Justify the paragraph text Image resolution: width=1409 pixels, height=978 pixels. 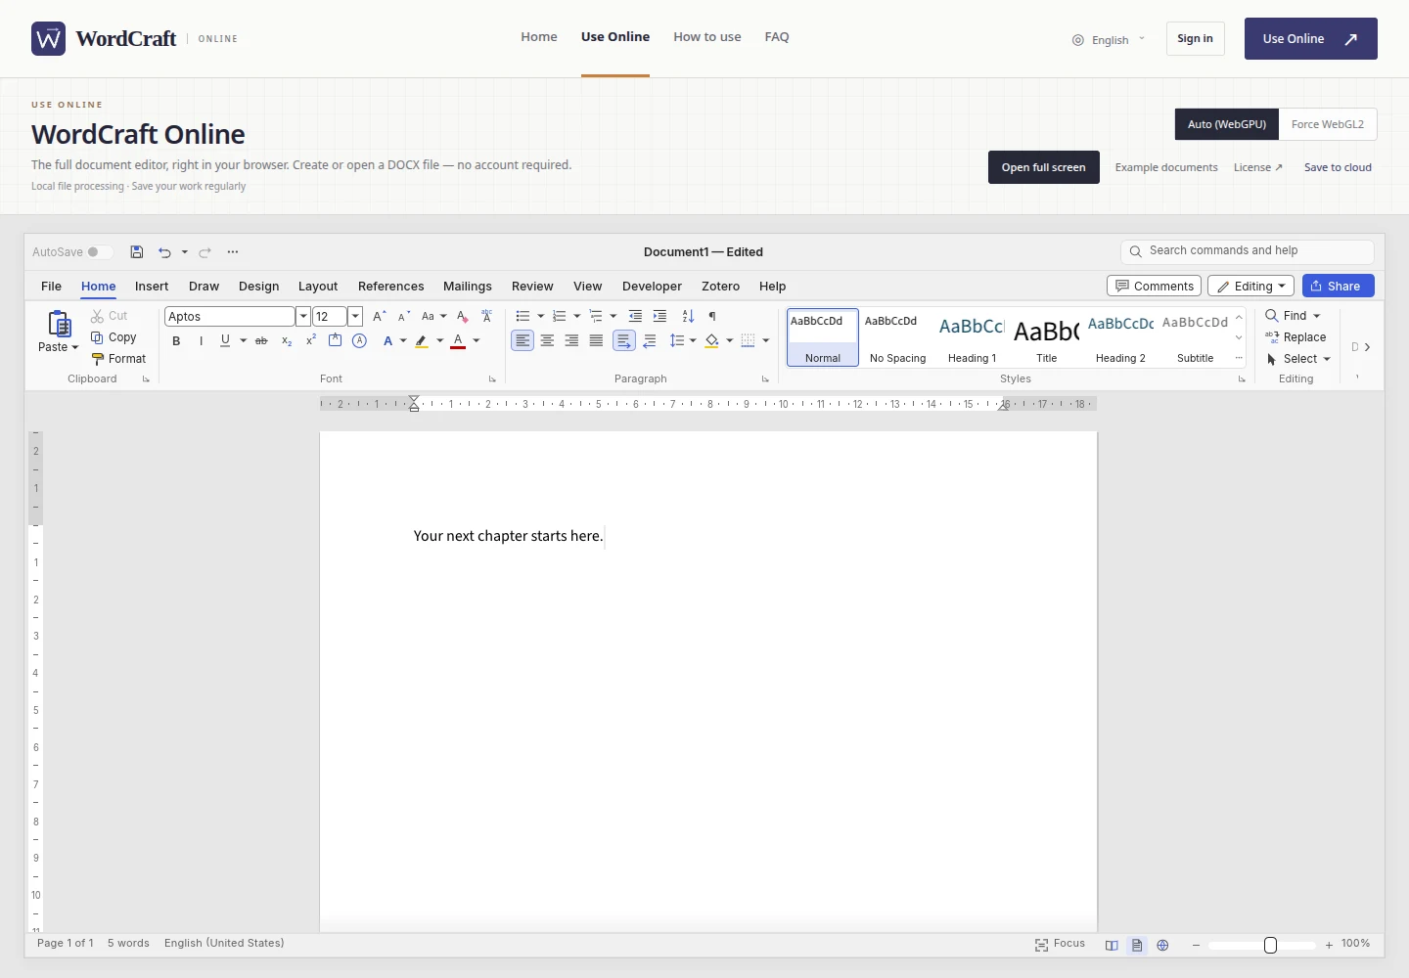[596, 340]
